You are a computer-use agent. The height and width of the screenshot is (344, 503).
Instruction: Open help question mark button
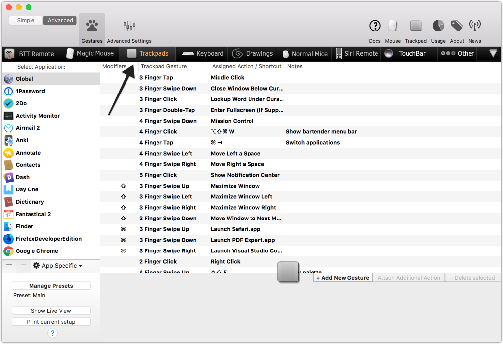(52, 333)
